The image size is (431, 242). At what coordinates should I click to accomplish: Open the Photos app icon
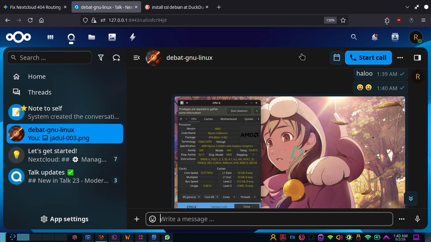tap(112, 37)
